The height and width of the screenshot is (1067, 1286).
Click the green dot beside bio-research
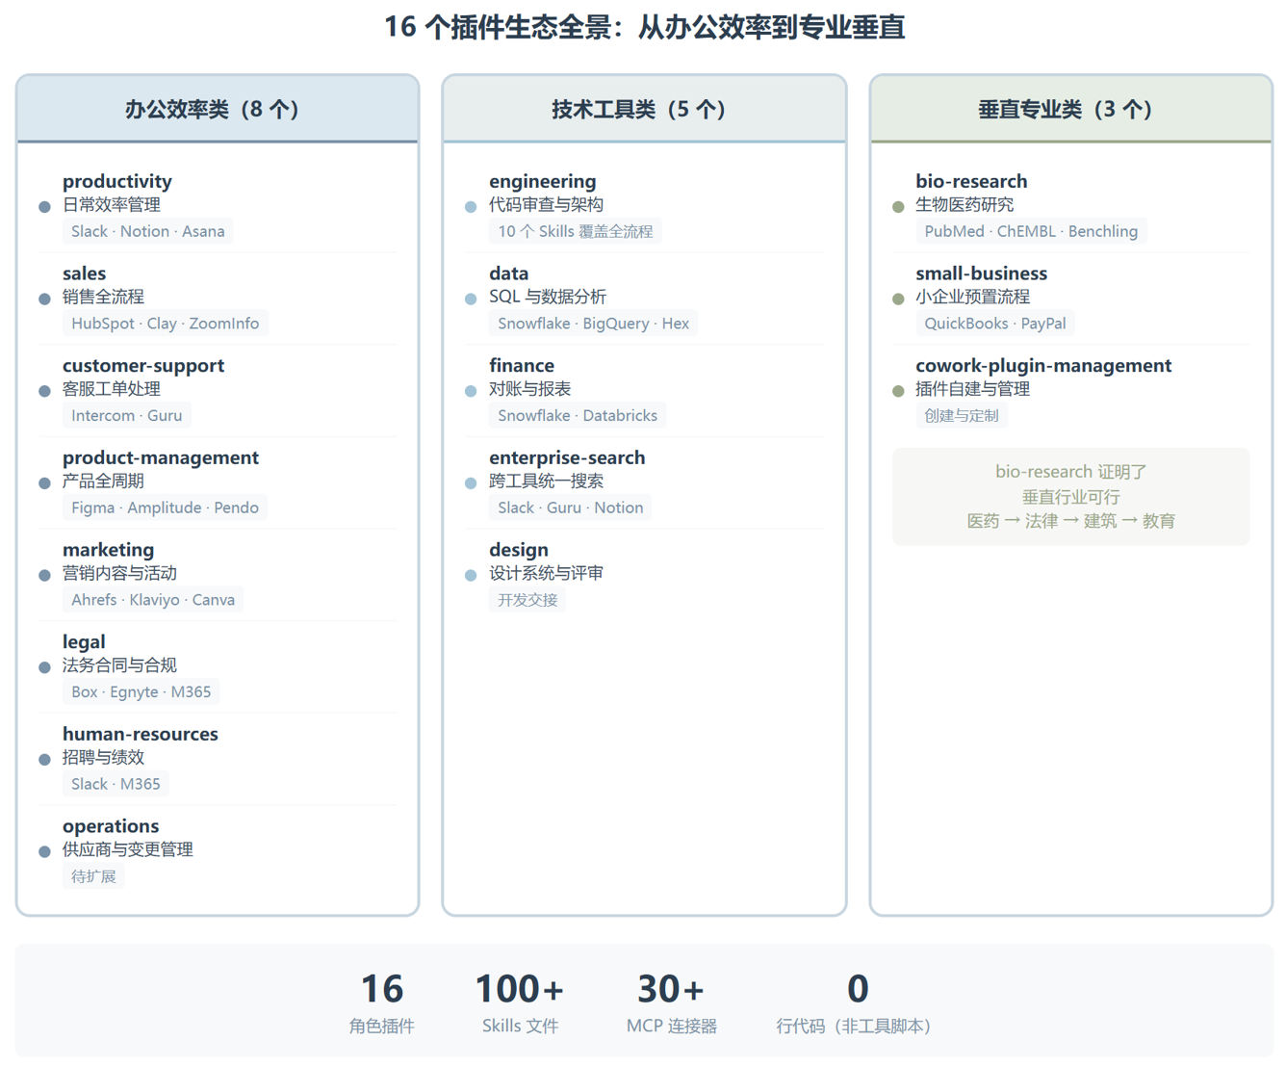(x=898, y=207)
